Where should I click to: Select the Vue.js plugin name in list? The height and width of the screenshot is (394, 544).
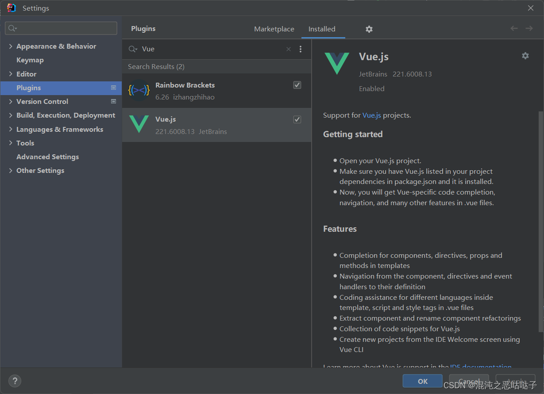click(x=166, y=119)
